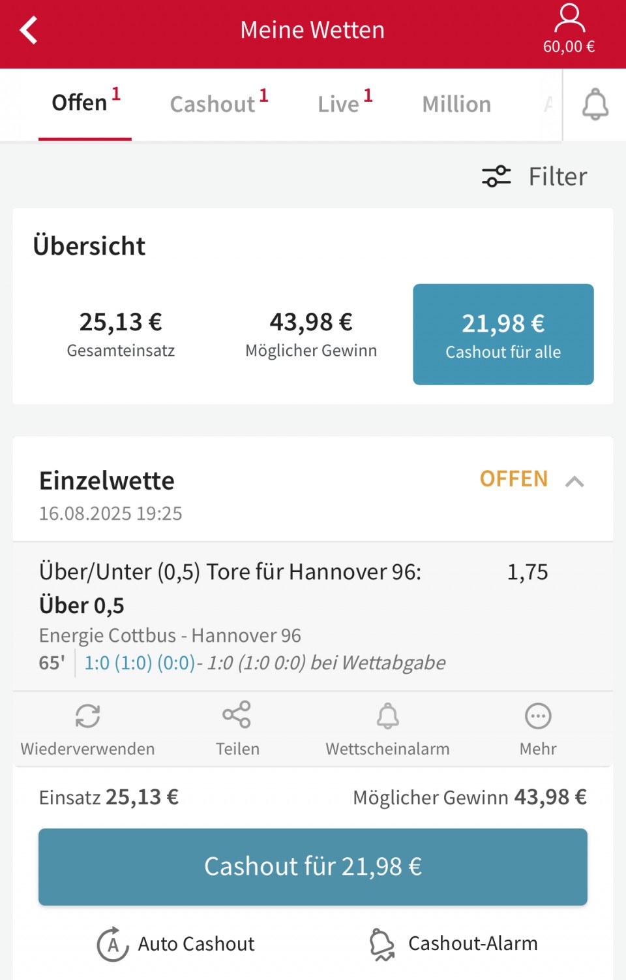Open the user account profile icon
Viewport: 626px width, 980px height.
[569, 18]
